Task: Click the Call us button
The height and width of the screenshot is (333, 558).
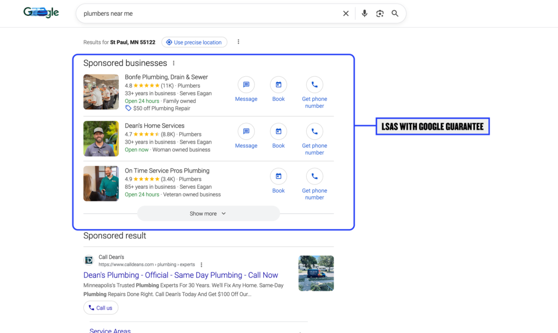Action: (x=101, y=308)
